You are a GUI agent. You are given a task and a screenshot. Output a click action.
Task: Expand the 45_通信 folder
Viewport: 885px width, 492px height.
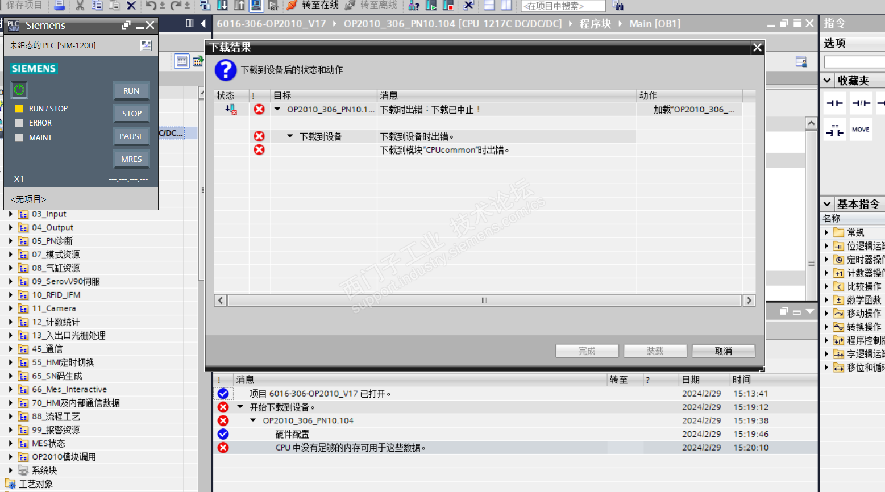(x=11, y=349)
